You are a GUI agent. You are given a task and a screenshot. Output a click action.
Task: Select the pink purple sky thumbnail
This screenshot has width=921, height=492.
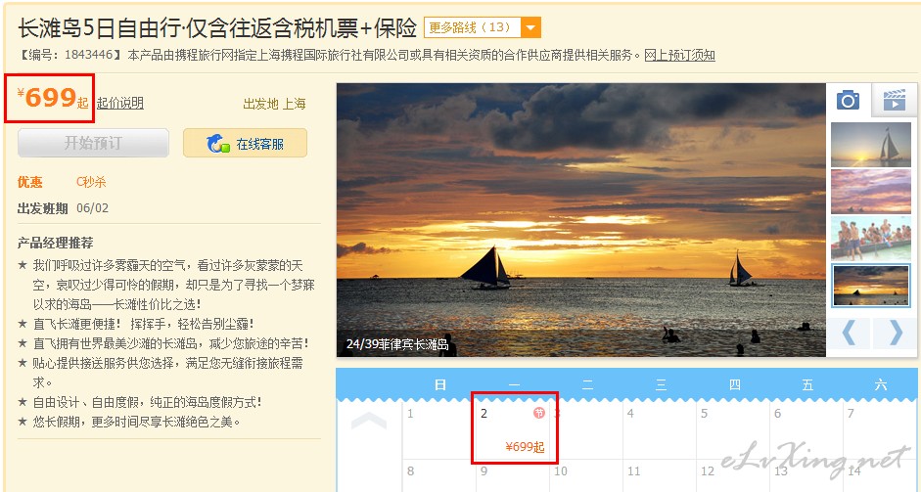point(871,192)
